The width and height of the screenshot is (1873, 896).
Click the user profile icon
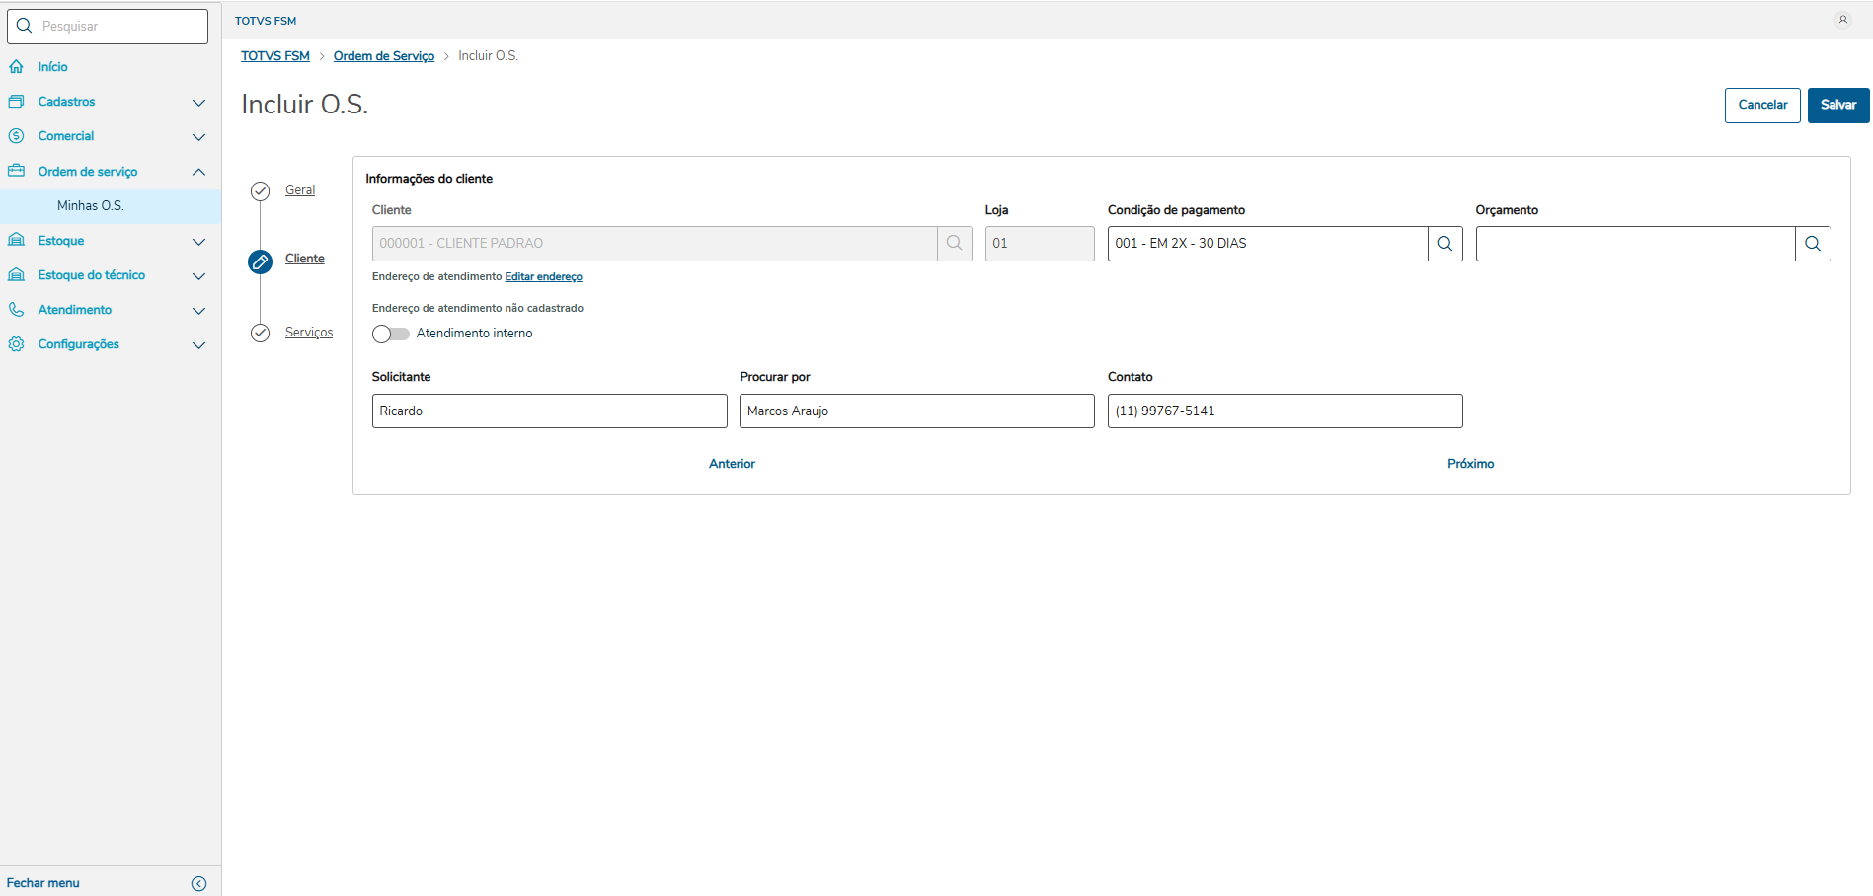pyautogui.click(x=1842, y=20)
